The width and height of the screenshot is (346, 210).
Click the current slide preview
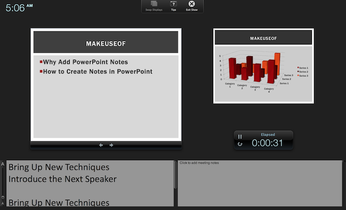tap(106, 84)
